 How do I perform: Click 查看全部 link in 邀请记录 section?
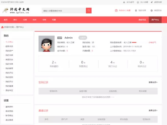pos(153,110)
